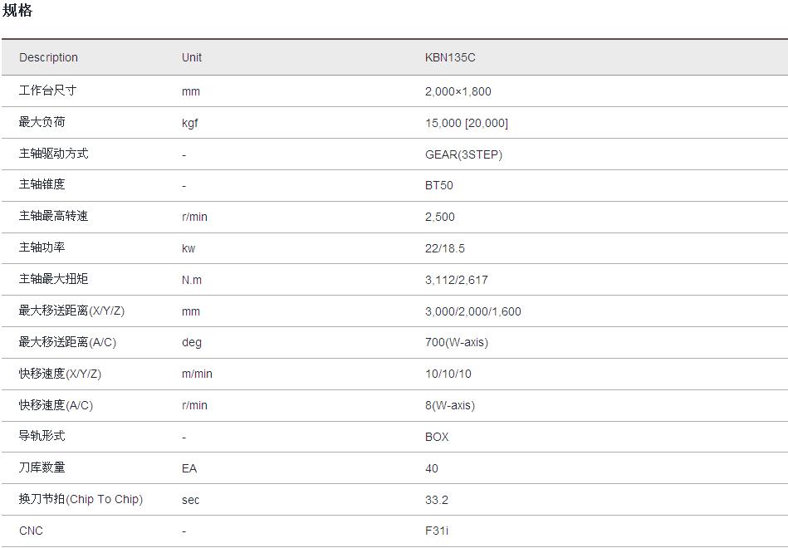Viewport: 788px width, 548px height.
Task: Select the 换刀节拍(Chip To Chip) row label
Action: point(81,499)
